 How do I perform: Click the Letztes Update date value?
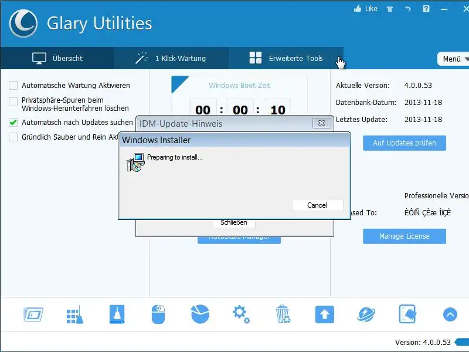pos(423,120)
